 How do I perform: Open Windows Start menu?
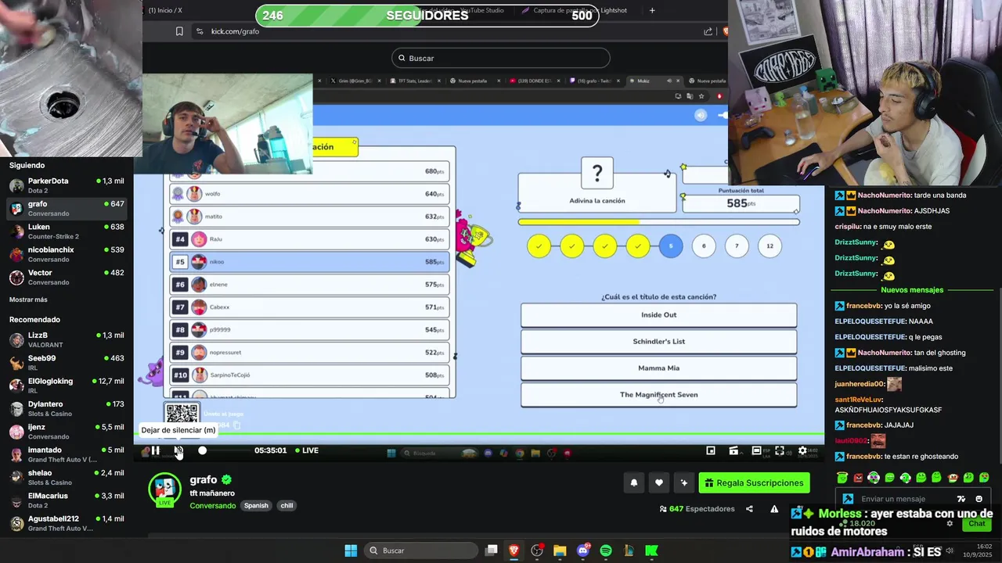tap(351, 550)
